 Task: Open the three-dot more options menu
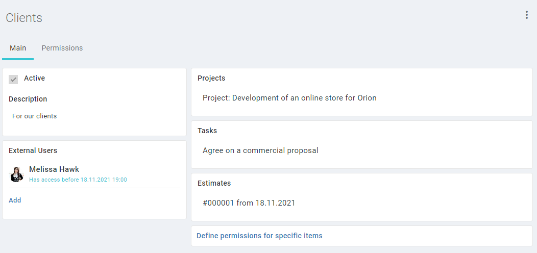(x=526, y=15)
